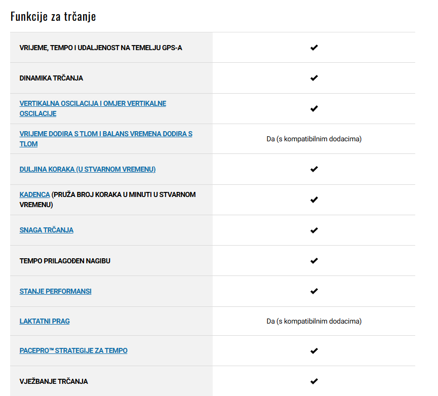438x396 pixels.
Task: Open PacePro strategije za tempo link
Action: [73, 350]
